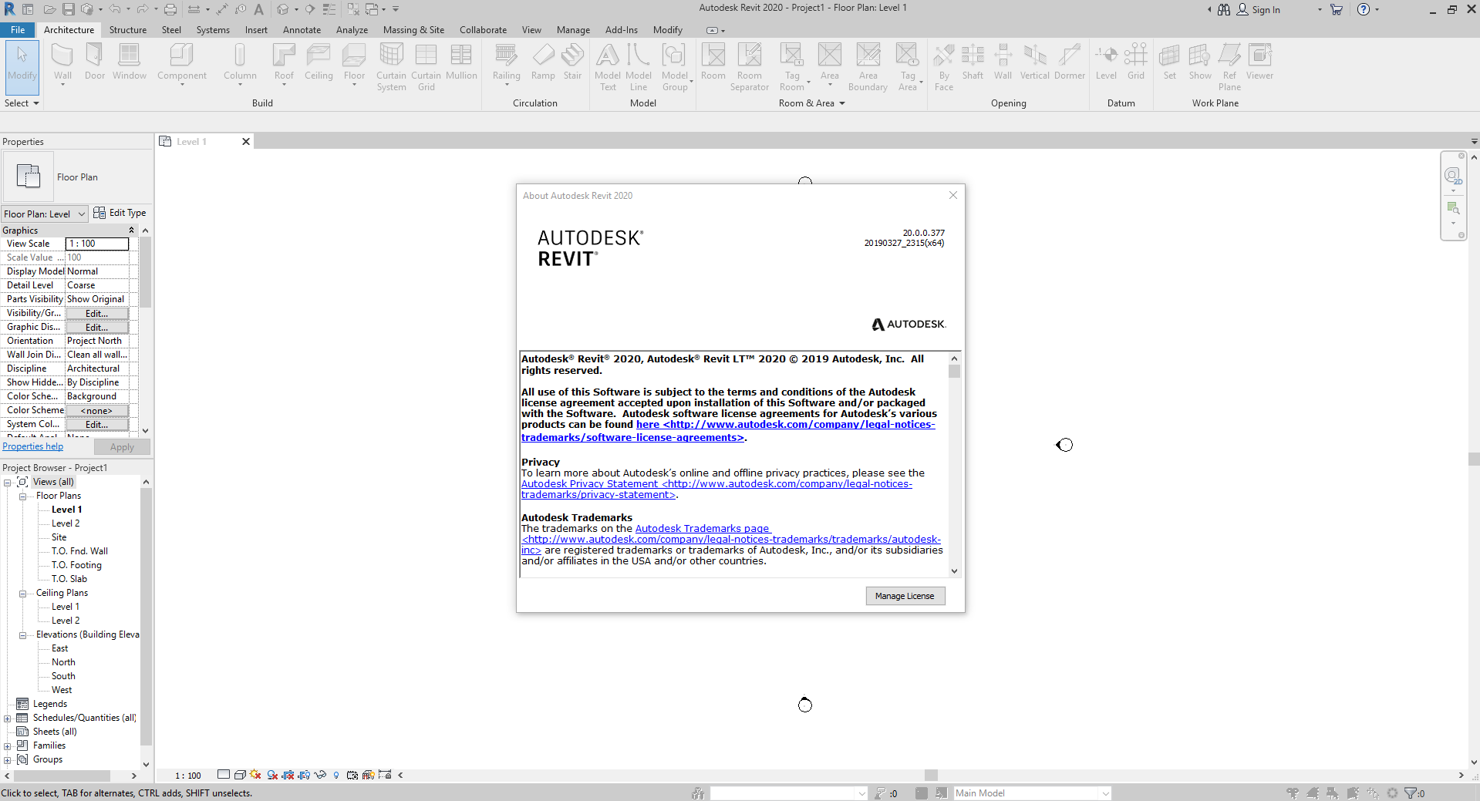Screen dimensions: 1480x801
Task: Toggle Select Pinned Elements in status bar
Action: click(x=1333, y=793)
